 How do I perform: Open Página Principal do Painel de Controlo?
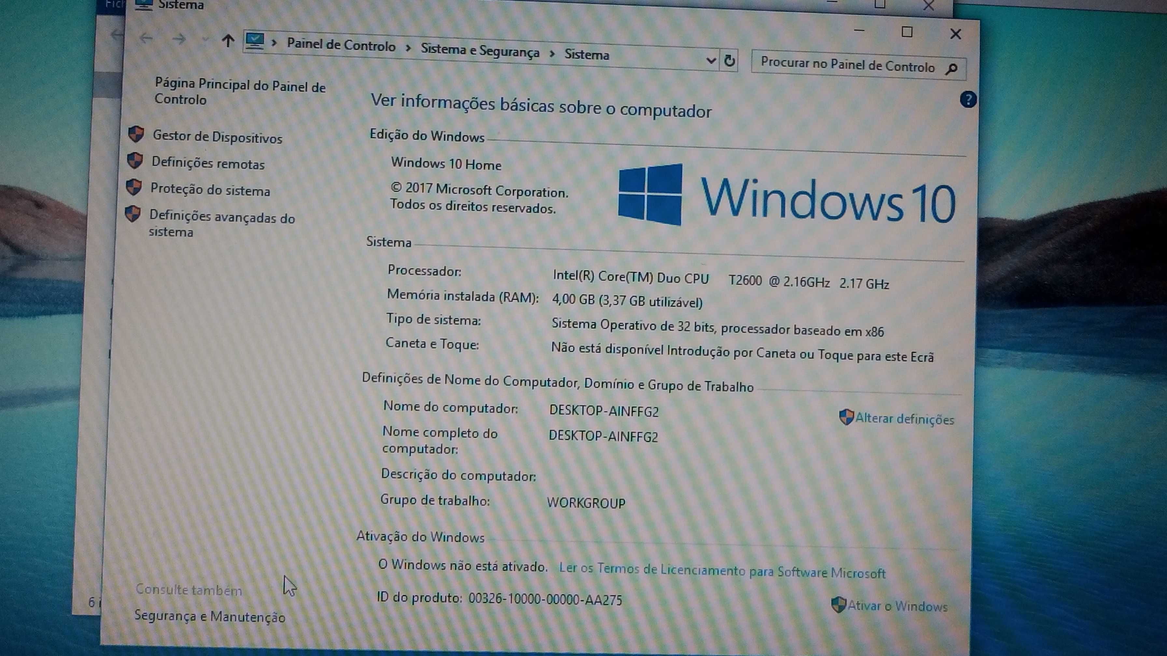[x=240, y=92]
